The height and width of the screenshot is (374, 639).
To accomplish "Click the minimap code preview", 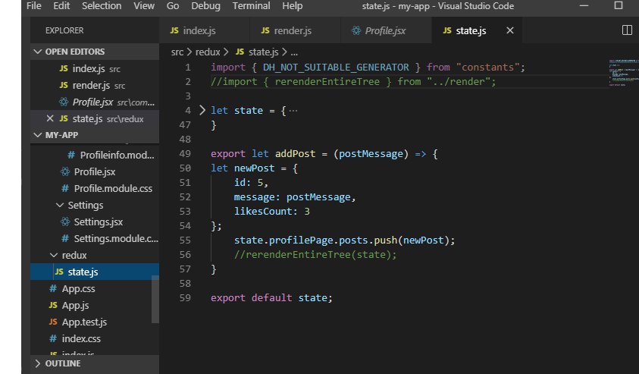I will [x=622, y=72].
